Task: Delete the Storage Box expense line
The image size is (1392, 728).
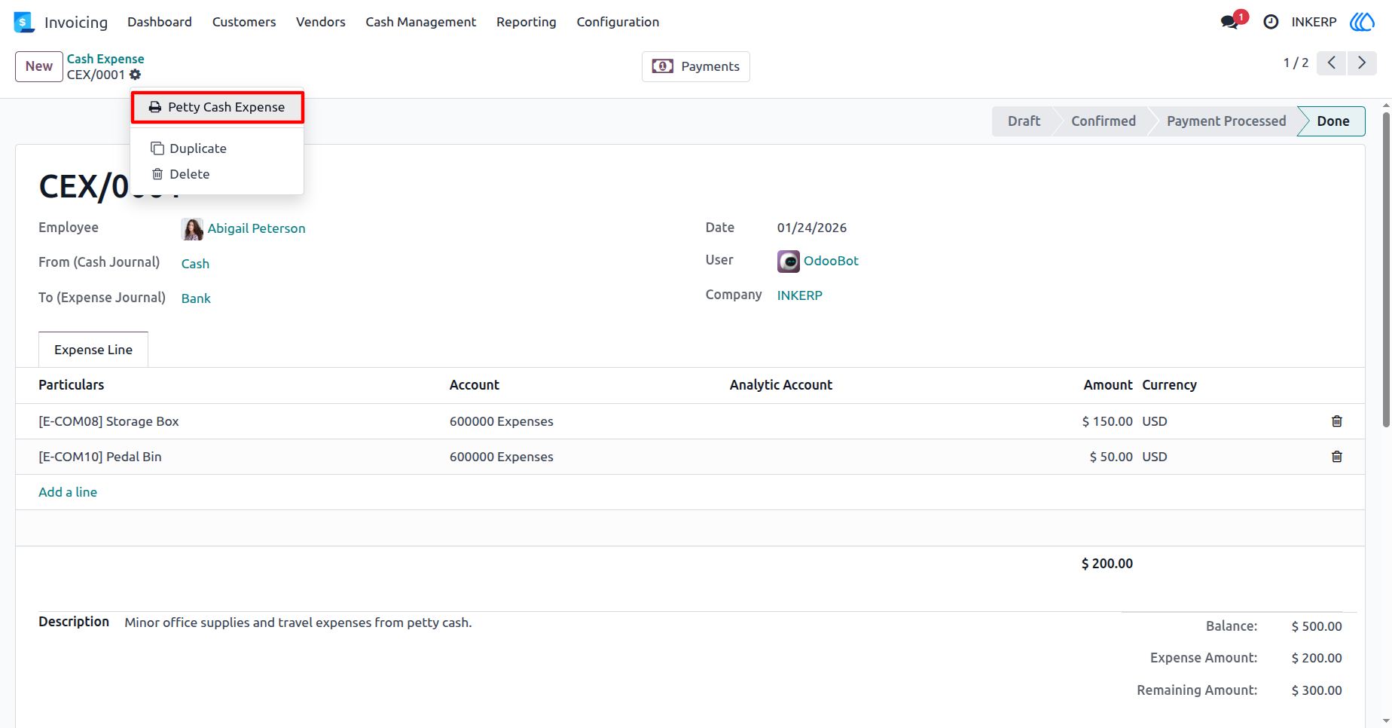Action: pos(1336,421)
